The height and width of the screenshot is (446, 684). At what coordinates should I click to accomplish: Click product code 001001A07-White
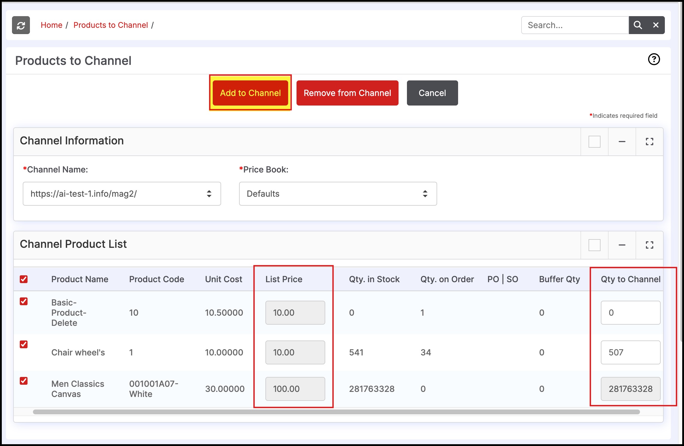(x=154, y=389)
